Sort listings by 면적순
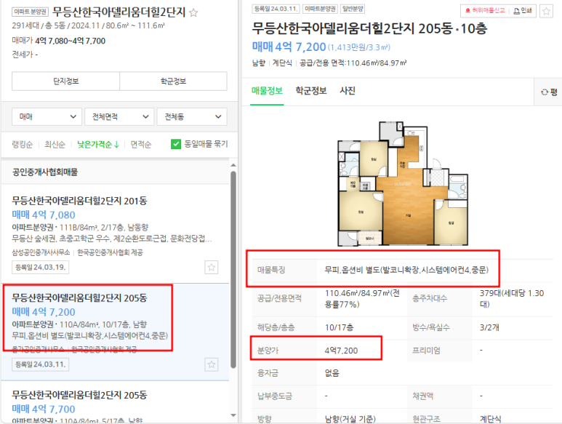The image size is (562, 424). (141, 145)
